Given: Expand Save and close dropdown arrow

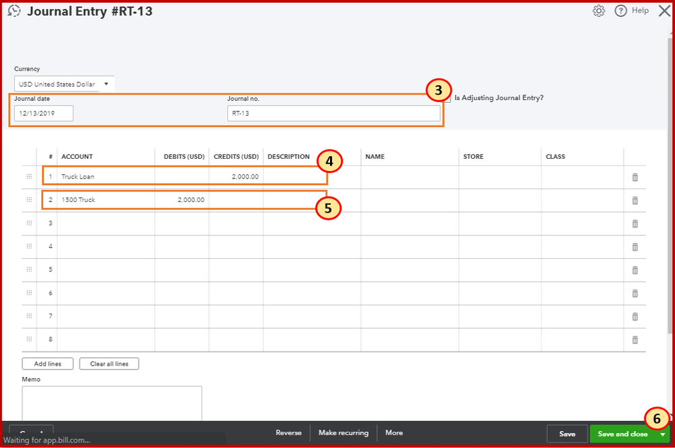Looking at the screenshot, I should coord(663,434).
